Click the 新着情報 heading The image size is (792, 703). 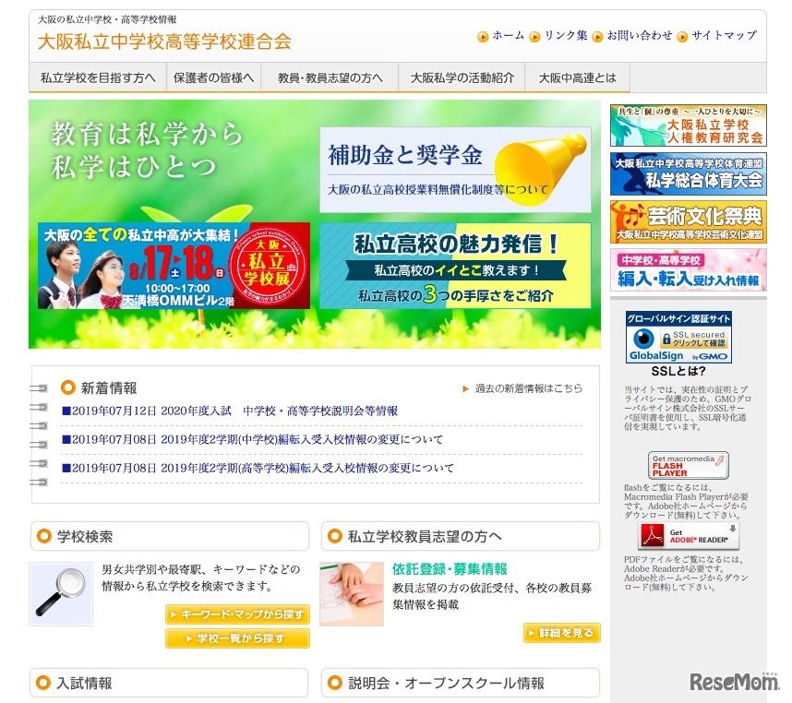(109, 388)
